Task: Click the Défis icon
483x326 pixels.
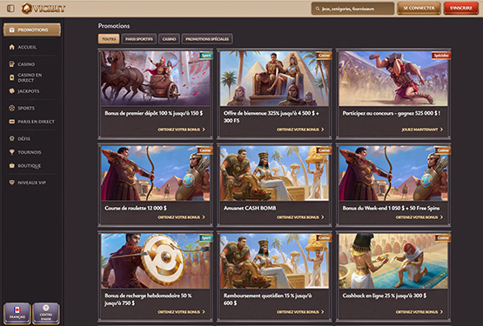Action: click(11, 138)
